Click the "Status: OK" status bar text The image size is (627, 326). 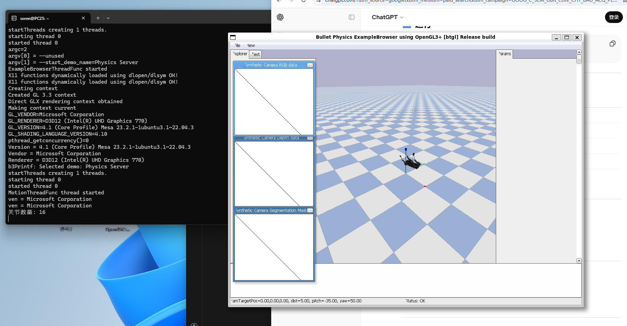pos(415,301)
